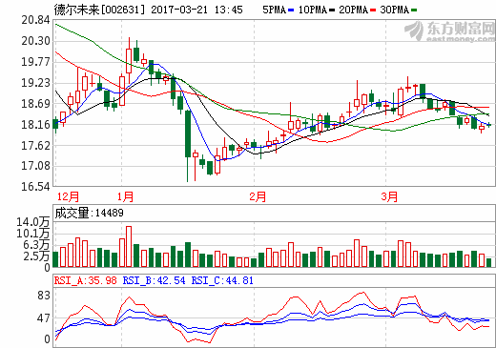Click the 20PMA legend label
The image size is (496, 348).
coord(353,10)
